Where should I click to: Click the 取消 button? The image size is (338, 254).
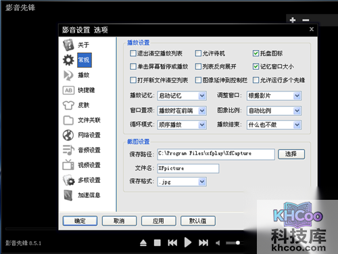[x=119, y=221]
